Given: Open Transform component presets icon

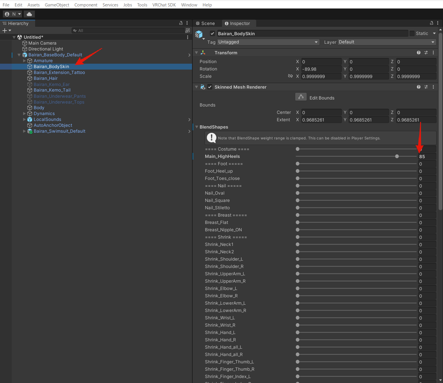Looking at the screenshot, I should (426, 53).
